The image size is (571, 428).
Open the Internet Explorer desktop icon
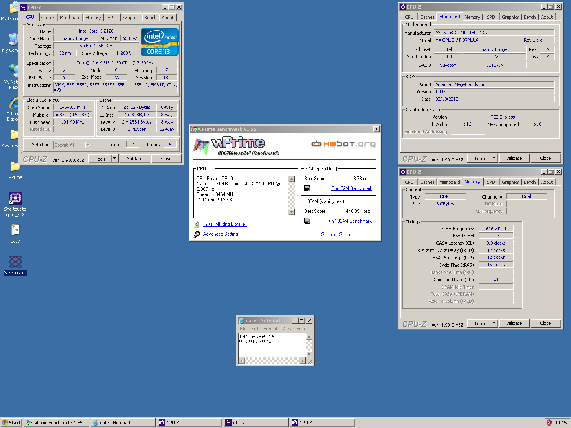pyautogui.click(x=15, y=103)
